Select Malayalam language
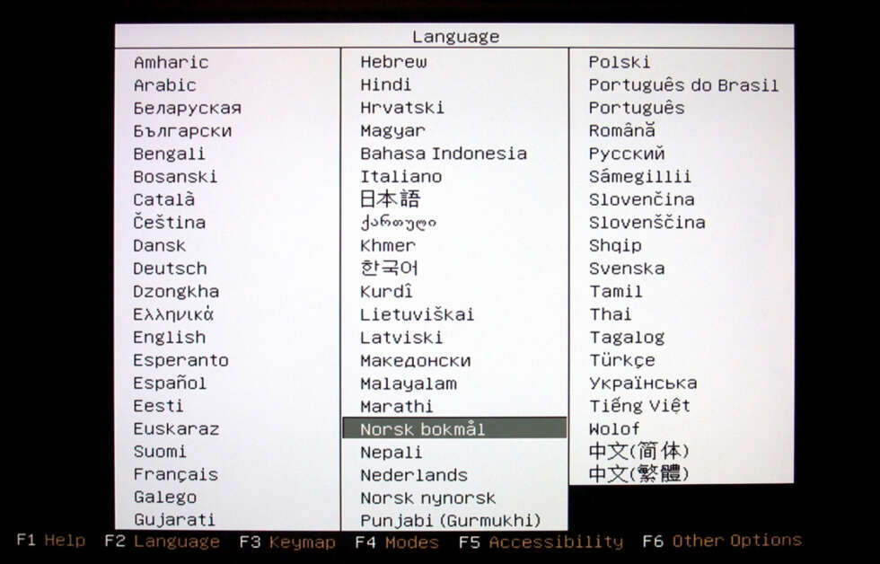This screenshot has width=880, height=564. 409,383
